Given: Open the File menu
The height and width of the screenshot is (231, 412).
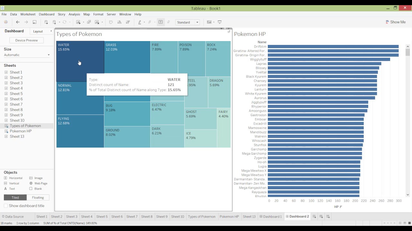Looking at the screenshot, I should tap(4, 14).
